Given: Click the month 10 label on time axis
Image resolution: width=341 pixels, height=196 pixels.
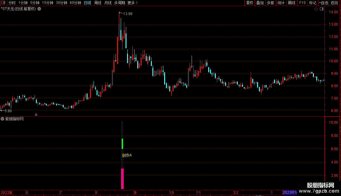Looking at the screenshot, I should click(x=172, y=192).
